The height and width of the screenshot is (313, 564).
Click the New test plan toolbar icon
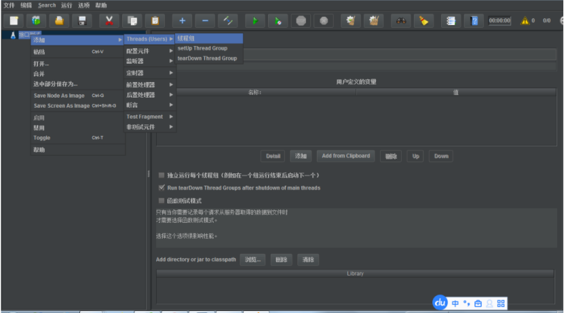14,20
